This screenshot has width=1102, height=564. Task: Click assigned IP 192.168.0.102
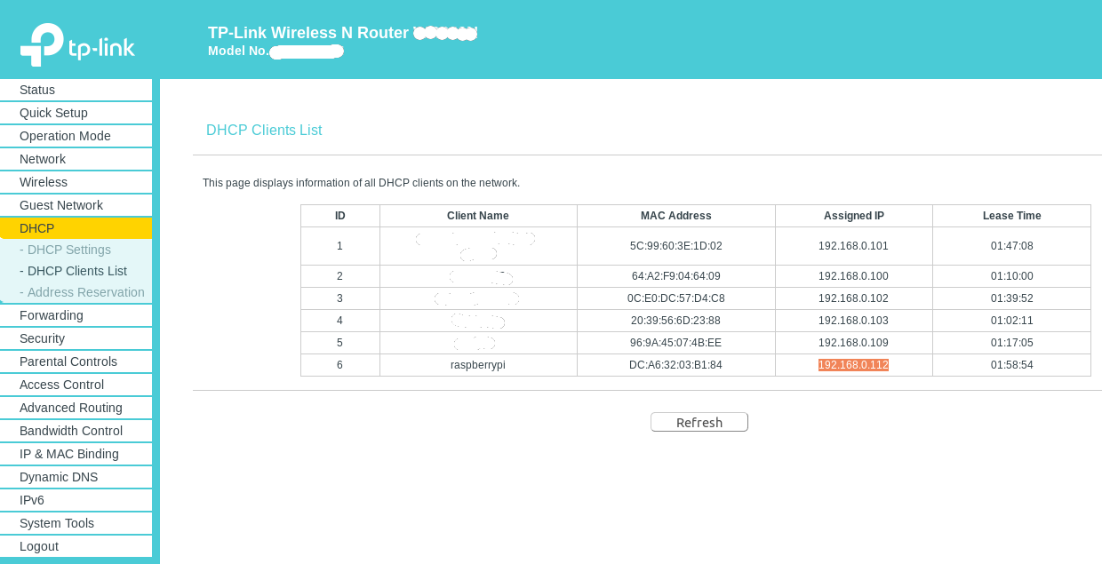coord(853,298)
